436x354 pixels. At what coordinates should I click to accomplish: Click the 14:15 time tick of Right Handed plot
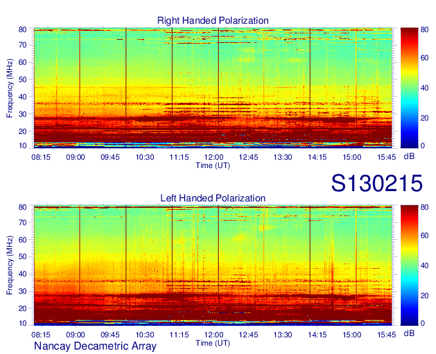(317, 157)
